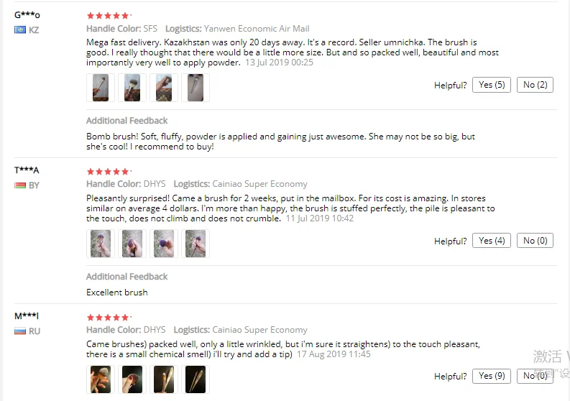The height and width of the screenshot is (401, 570).
Task: View third purple brush photo by T***A
Action: point(164,244)
